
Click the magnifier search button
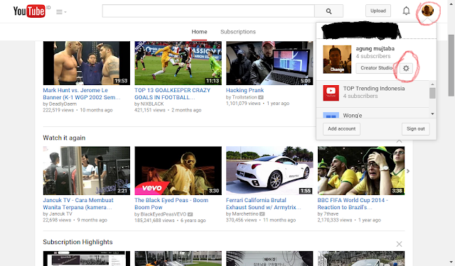click(328, 11)
